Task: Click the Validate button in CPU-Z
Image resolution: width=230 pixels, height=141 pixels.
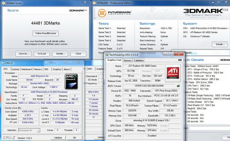Action: pyautogui.click(x=58, y=137)
